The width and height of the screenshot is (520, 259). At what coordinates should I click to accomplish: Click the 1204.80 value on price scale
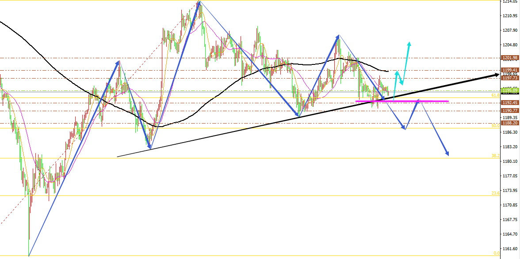pos(510,45)
